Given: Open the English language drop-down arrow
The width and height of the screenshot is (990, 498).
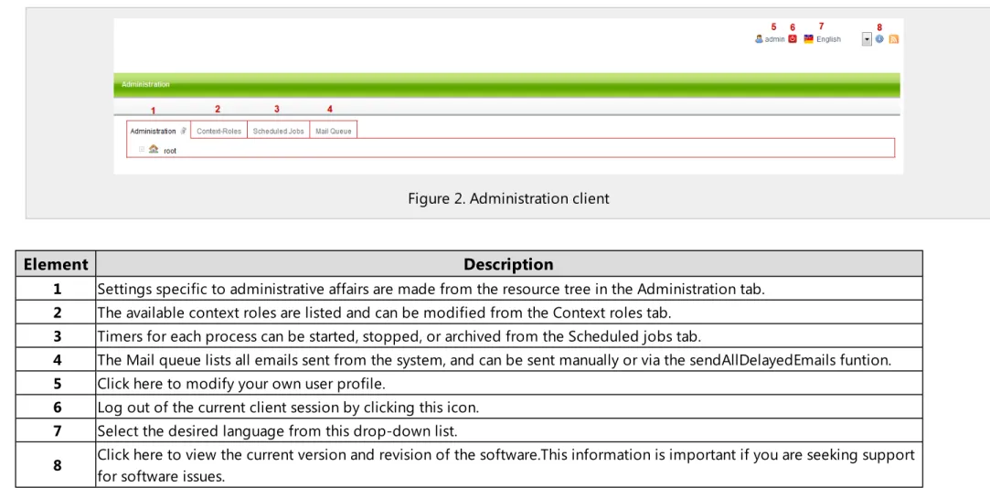Looking at the screenshot, I should point(867,39).
